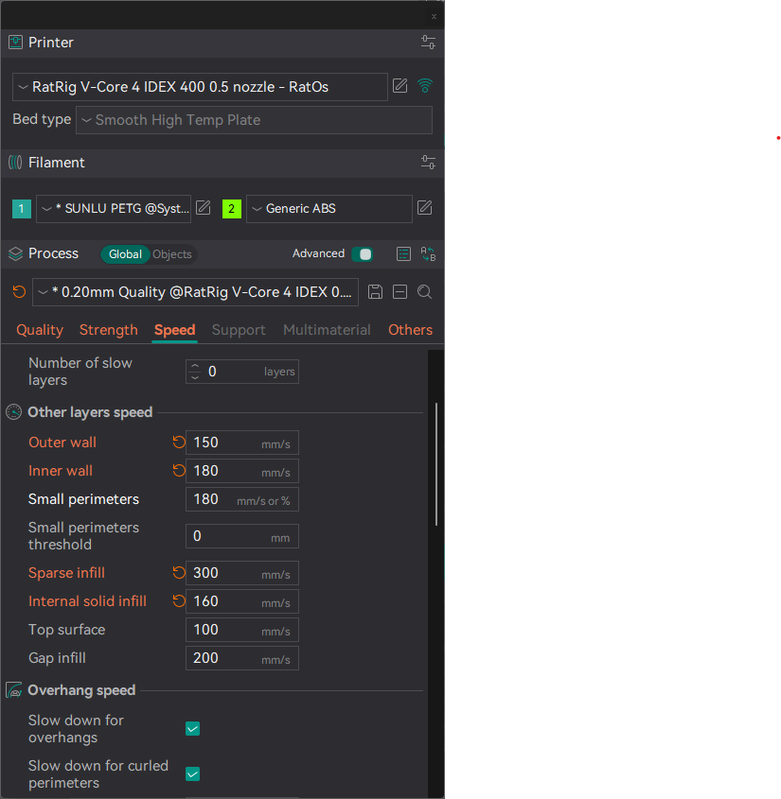This screenshot has width=781, height=799.
Task: Click the filament 2 green color swatch
Action: coord(232,208)
